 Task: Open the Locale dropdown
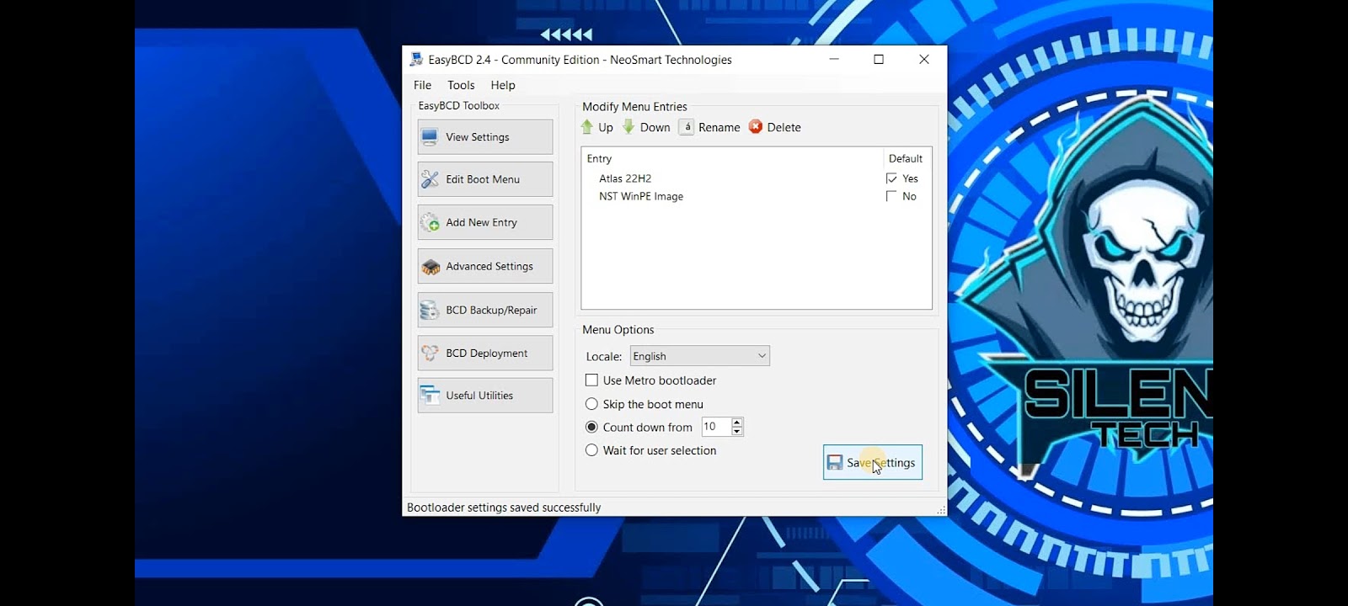[x=700, y=356]
